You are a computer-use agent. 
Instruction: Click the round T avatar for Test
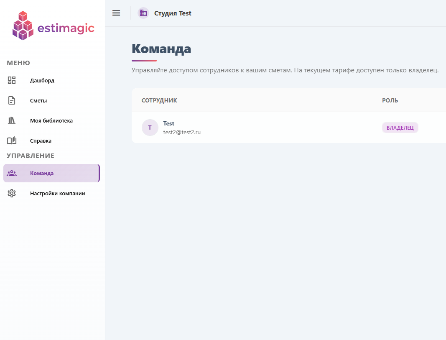pos(150,128)
